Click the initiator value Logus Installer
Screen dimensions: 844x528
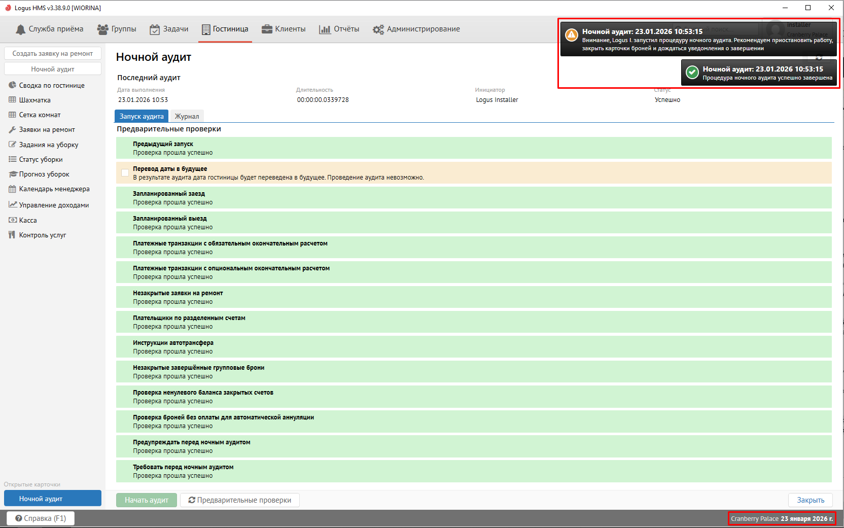pyautogui.click(x=497, y=100)
